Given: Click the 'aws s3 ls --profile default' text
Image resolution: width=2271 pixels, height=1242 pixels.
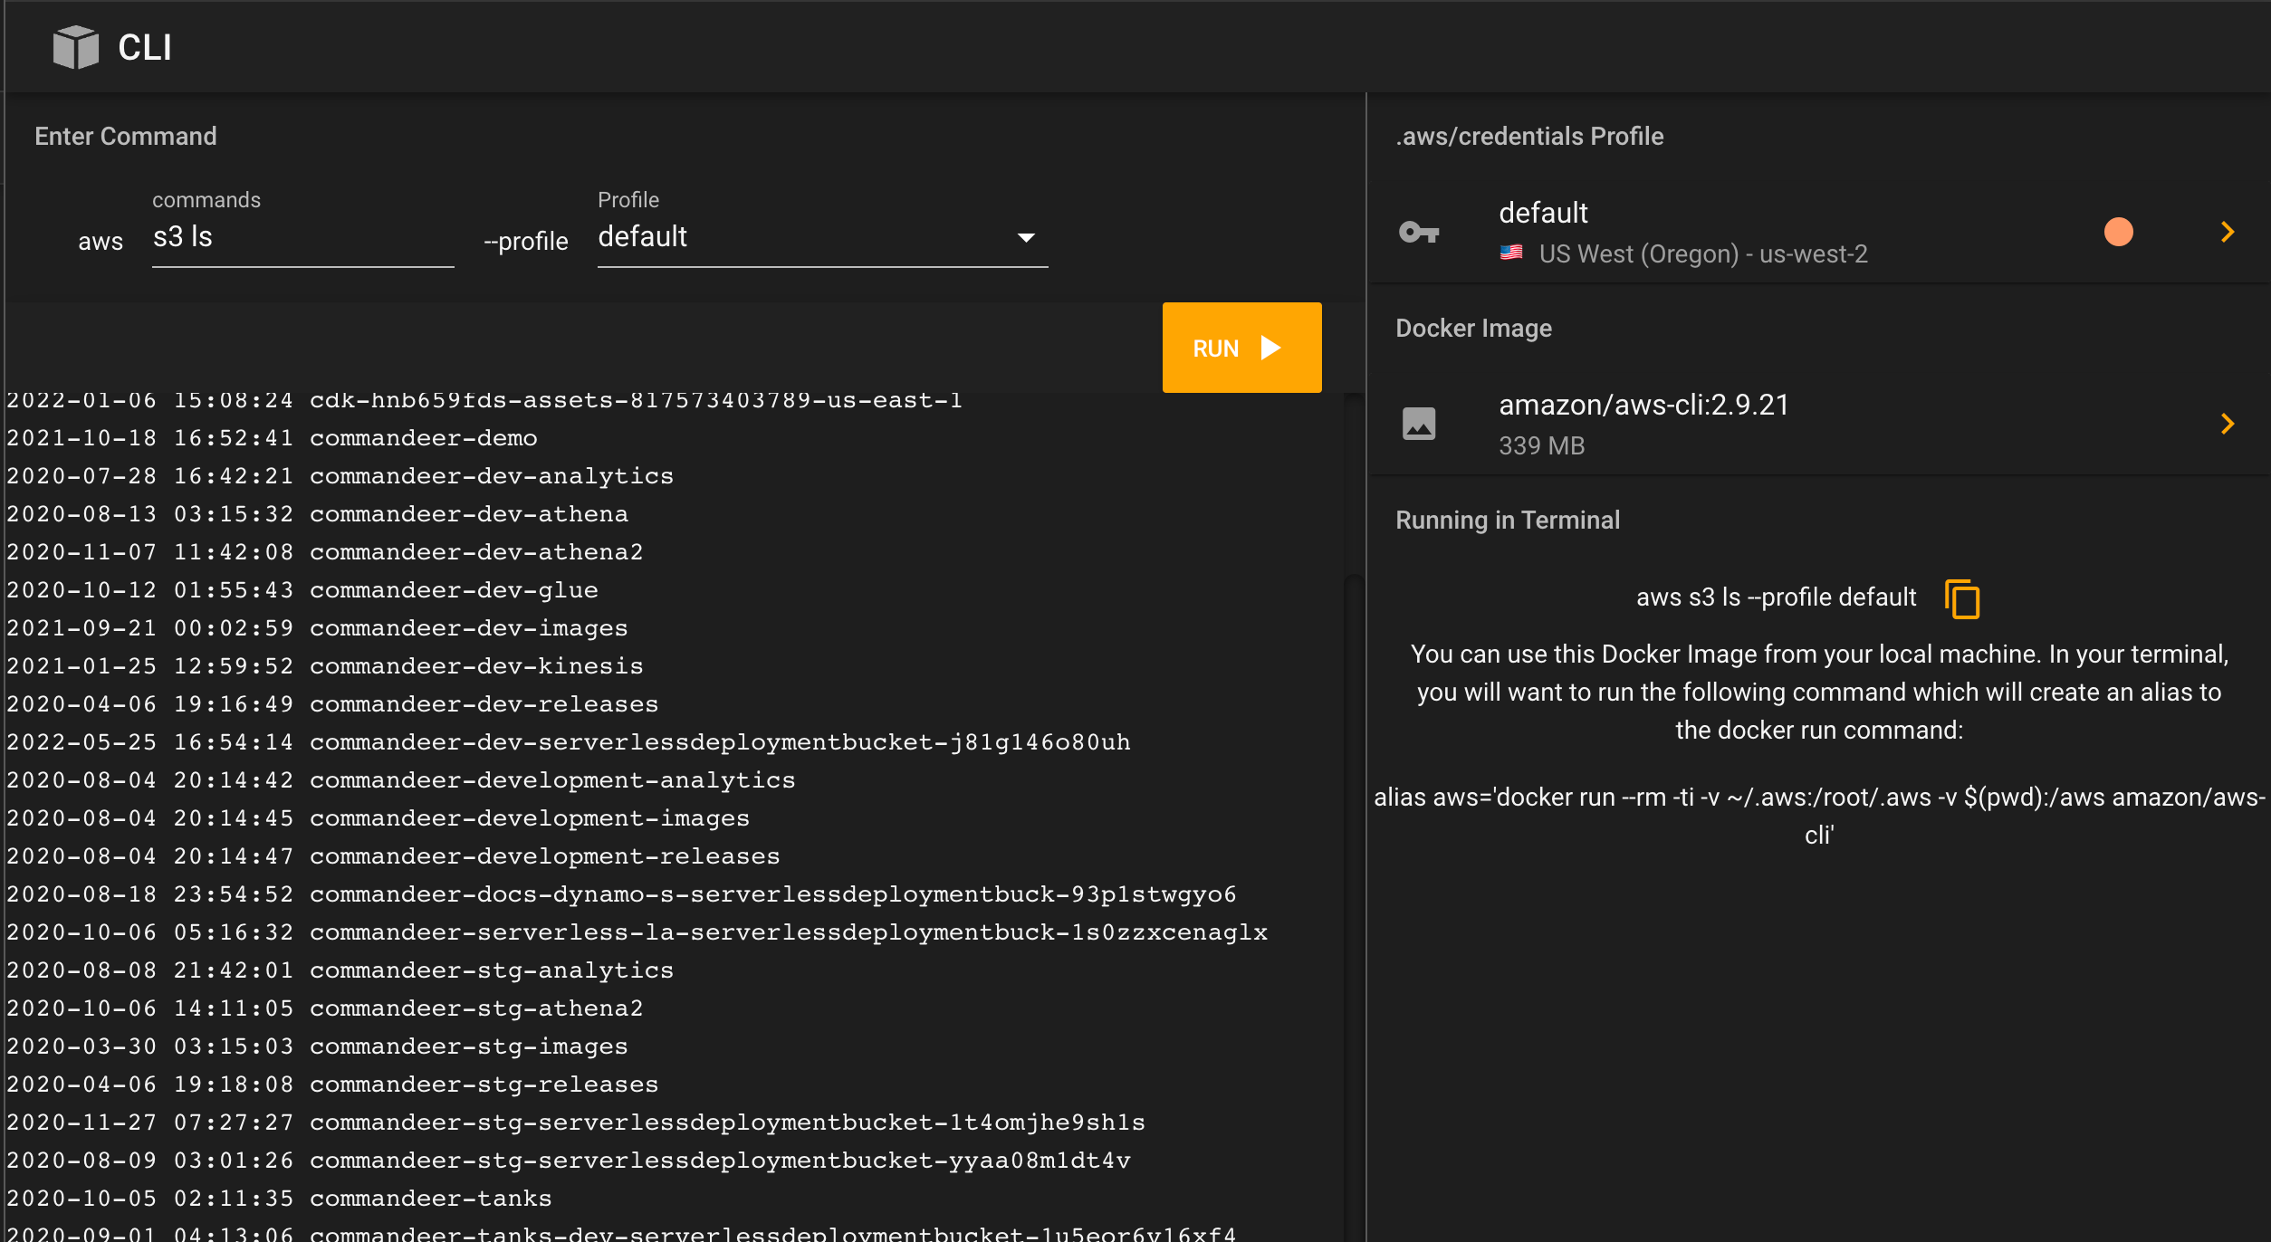Looking at the screenshot, I should [1777, 597].
